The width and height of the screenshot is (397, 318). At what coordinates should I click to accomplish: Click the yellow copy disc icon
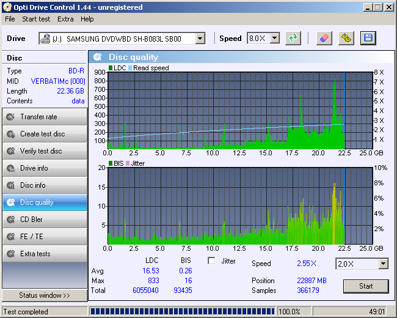346,39
